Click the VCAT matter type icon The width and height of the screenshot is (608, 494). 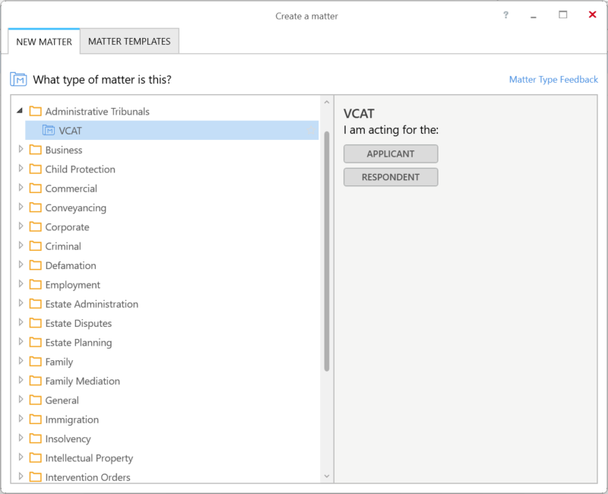tap(49, 130)
